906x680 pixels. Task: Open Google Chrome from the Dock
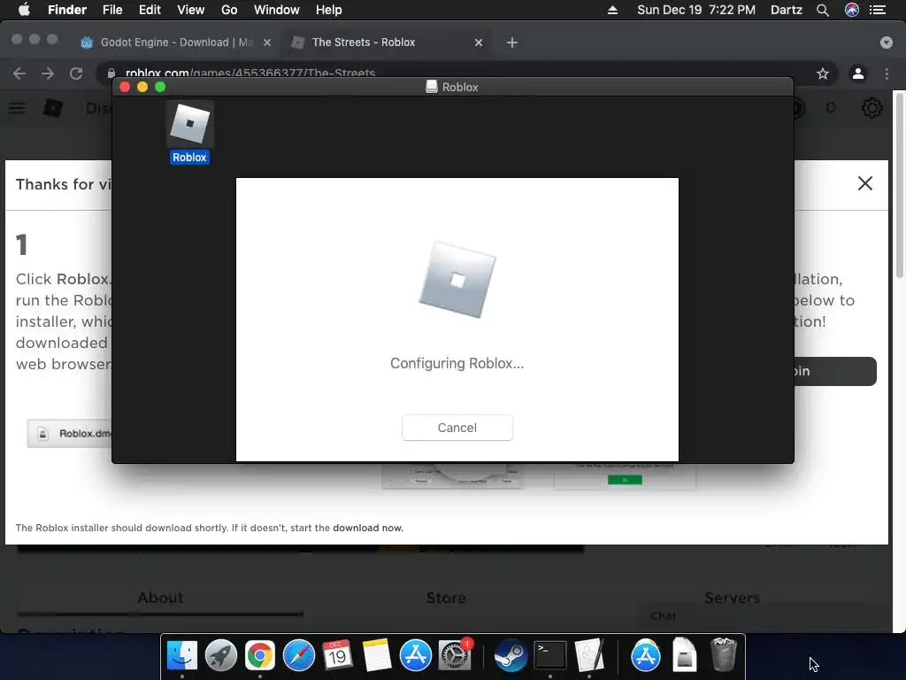click(x=260, y=656)
